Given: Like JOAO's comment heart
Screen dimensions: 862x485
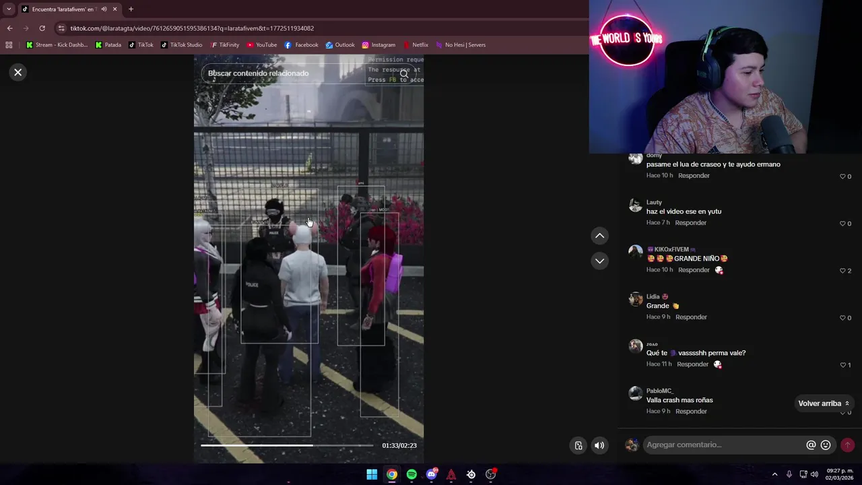Looking at the screenshot, I should click(x=842, y=365).
